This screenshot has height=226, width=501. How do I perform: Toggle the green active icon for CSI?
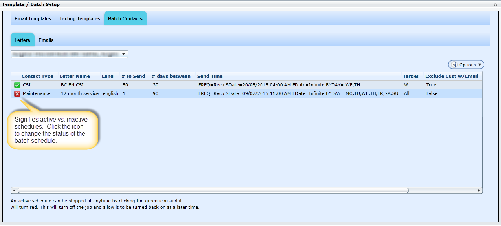17,85
